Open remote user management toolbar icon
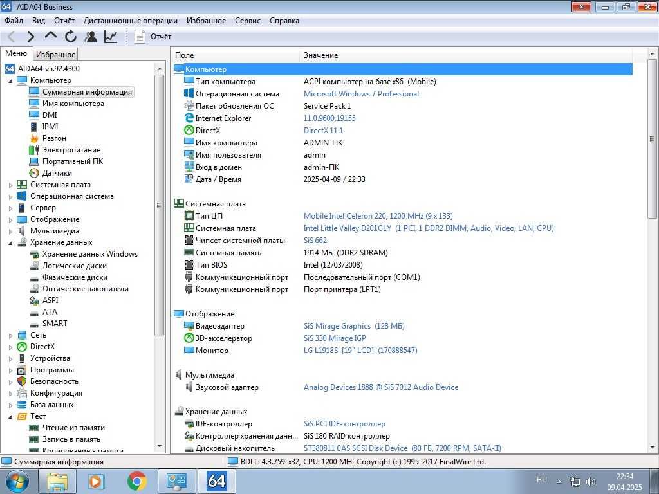This screenshot has height=494, width=659. (x=91, y=37)
